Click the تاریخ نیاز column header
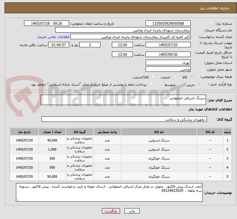 click(x=24, y=132)
